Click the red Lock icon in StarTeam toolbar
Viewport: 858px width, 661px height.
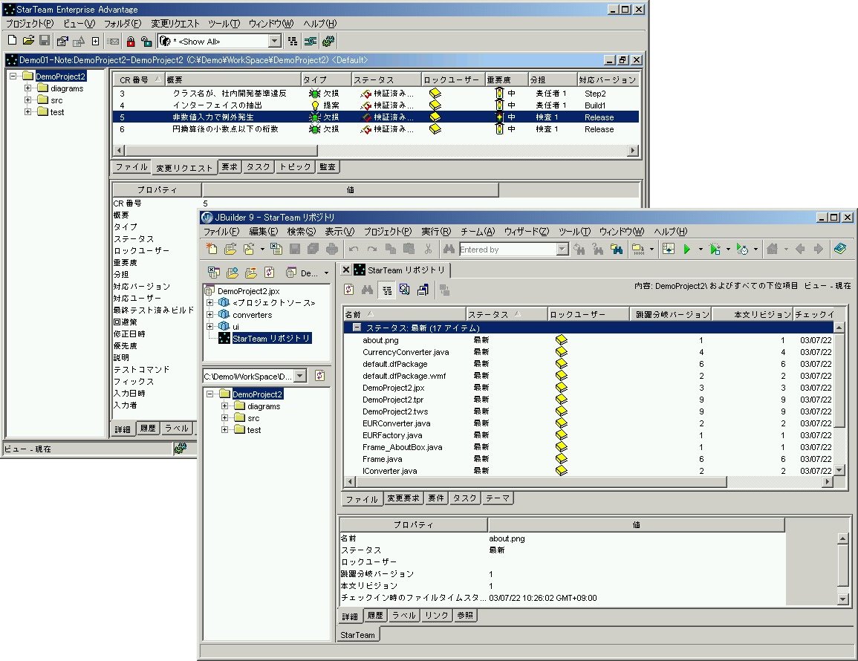coord(131,41)
